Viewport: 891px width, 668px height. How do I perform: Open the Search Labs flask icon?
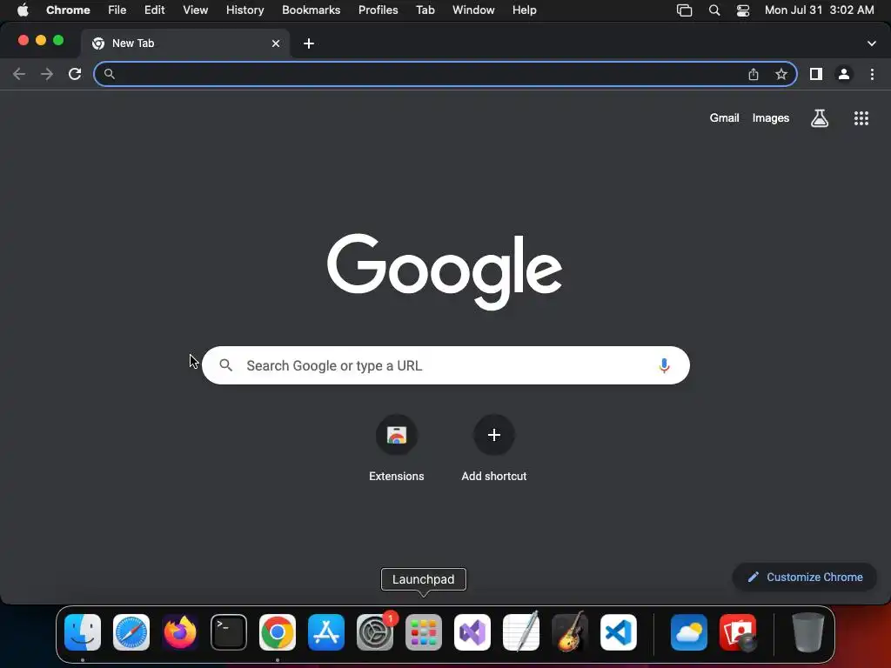tap(820, 118)
